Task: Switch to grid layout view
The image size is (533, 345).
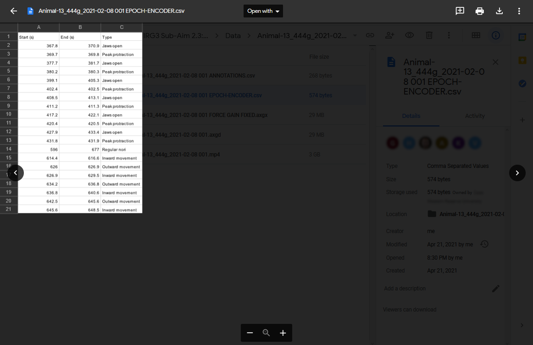Action: click(x=476, y=35)
